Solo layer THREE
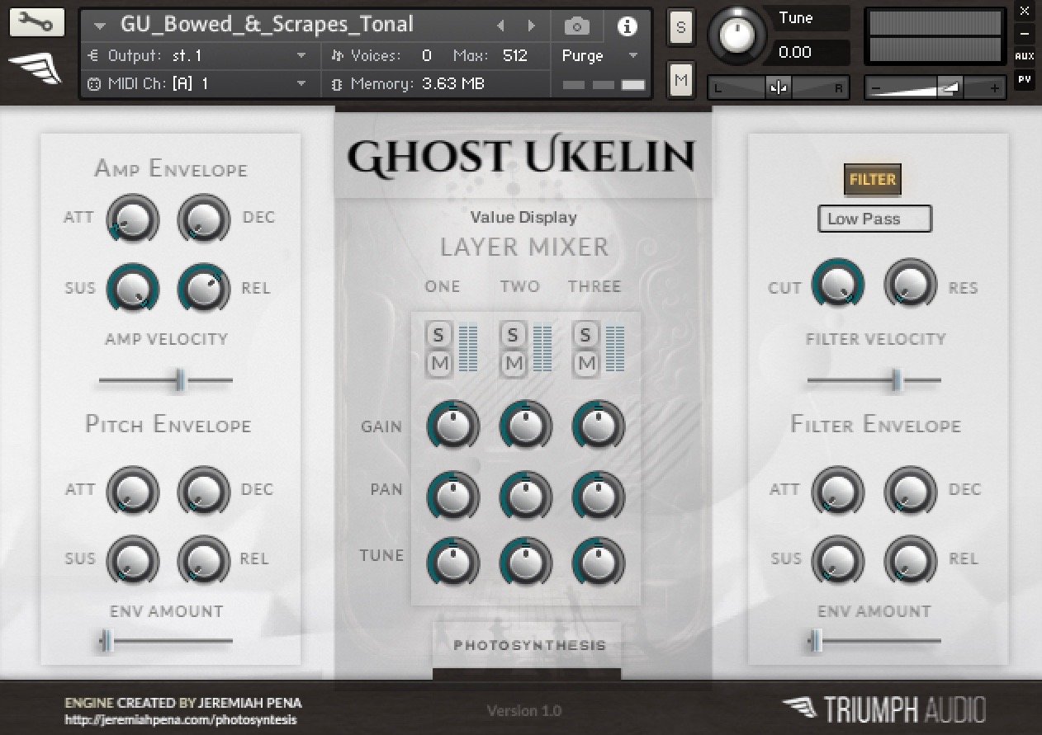Screen dimensions: 1042x735 pos(585,335)
